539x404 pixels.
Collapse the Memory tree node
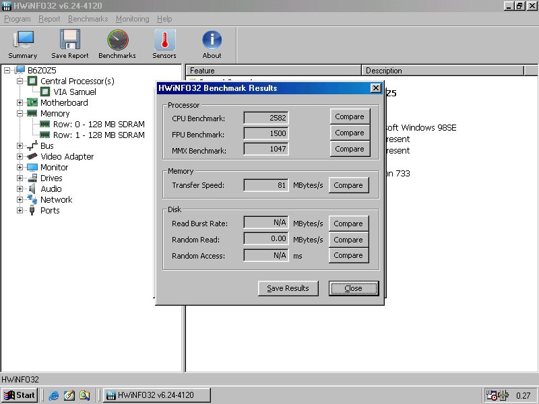[20, 113]
